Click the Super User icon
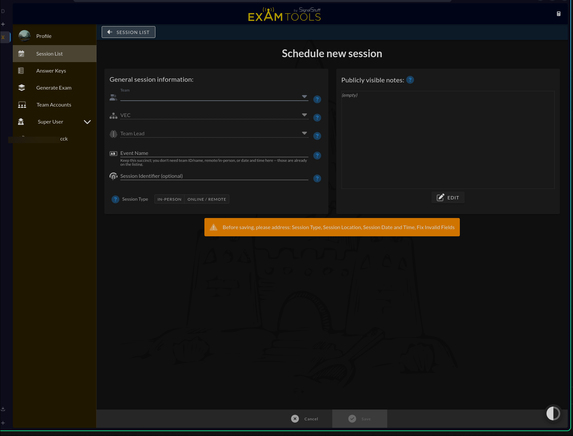 (x=21, y=122)
